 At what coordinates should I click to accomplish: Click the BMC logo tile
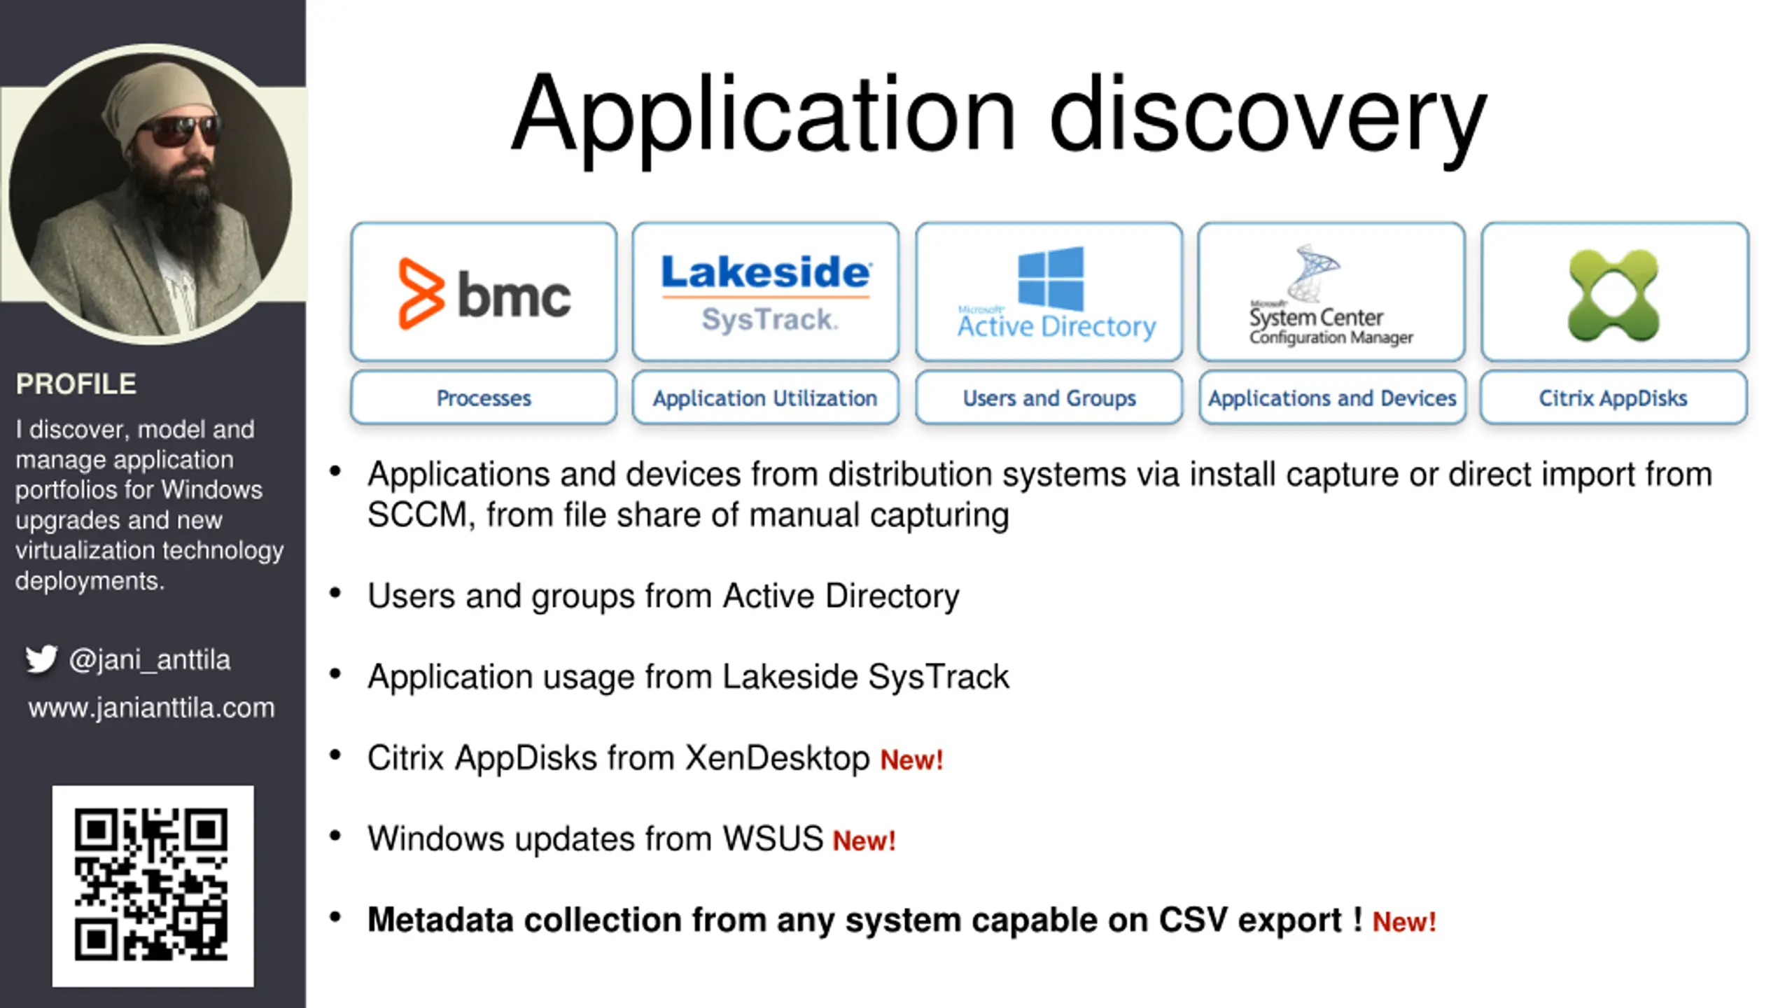tap(484, 292)
